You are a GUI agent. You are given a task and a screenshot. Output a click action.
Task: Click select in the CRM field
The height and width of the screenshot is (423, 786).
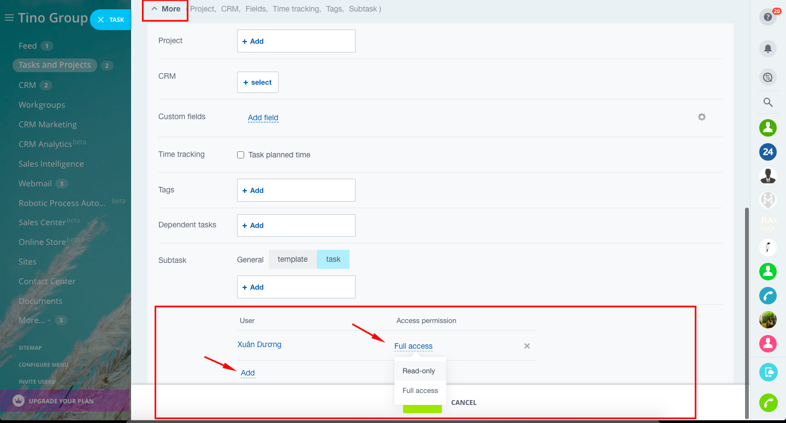point(258,83)
